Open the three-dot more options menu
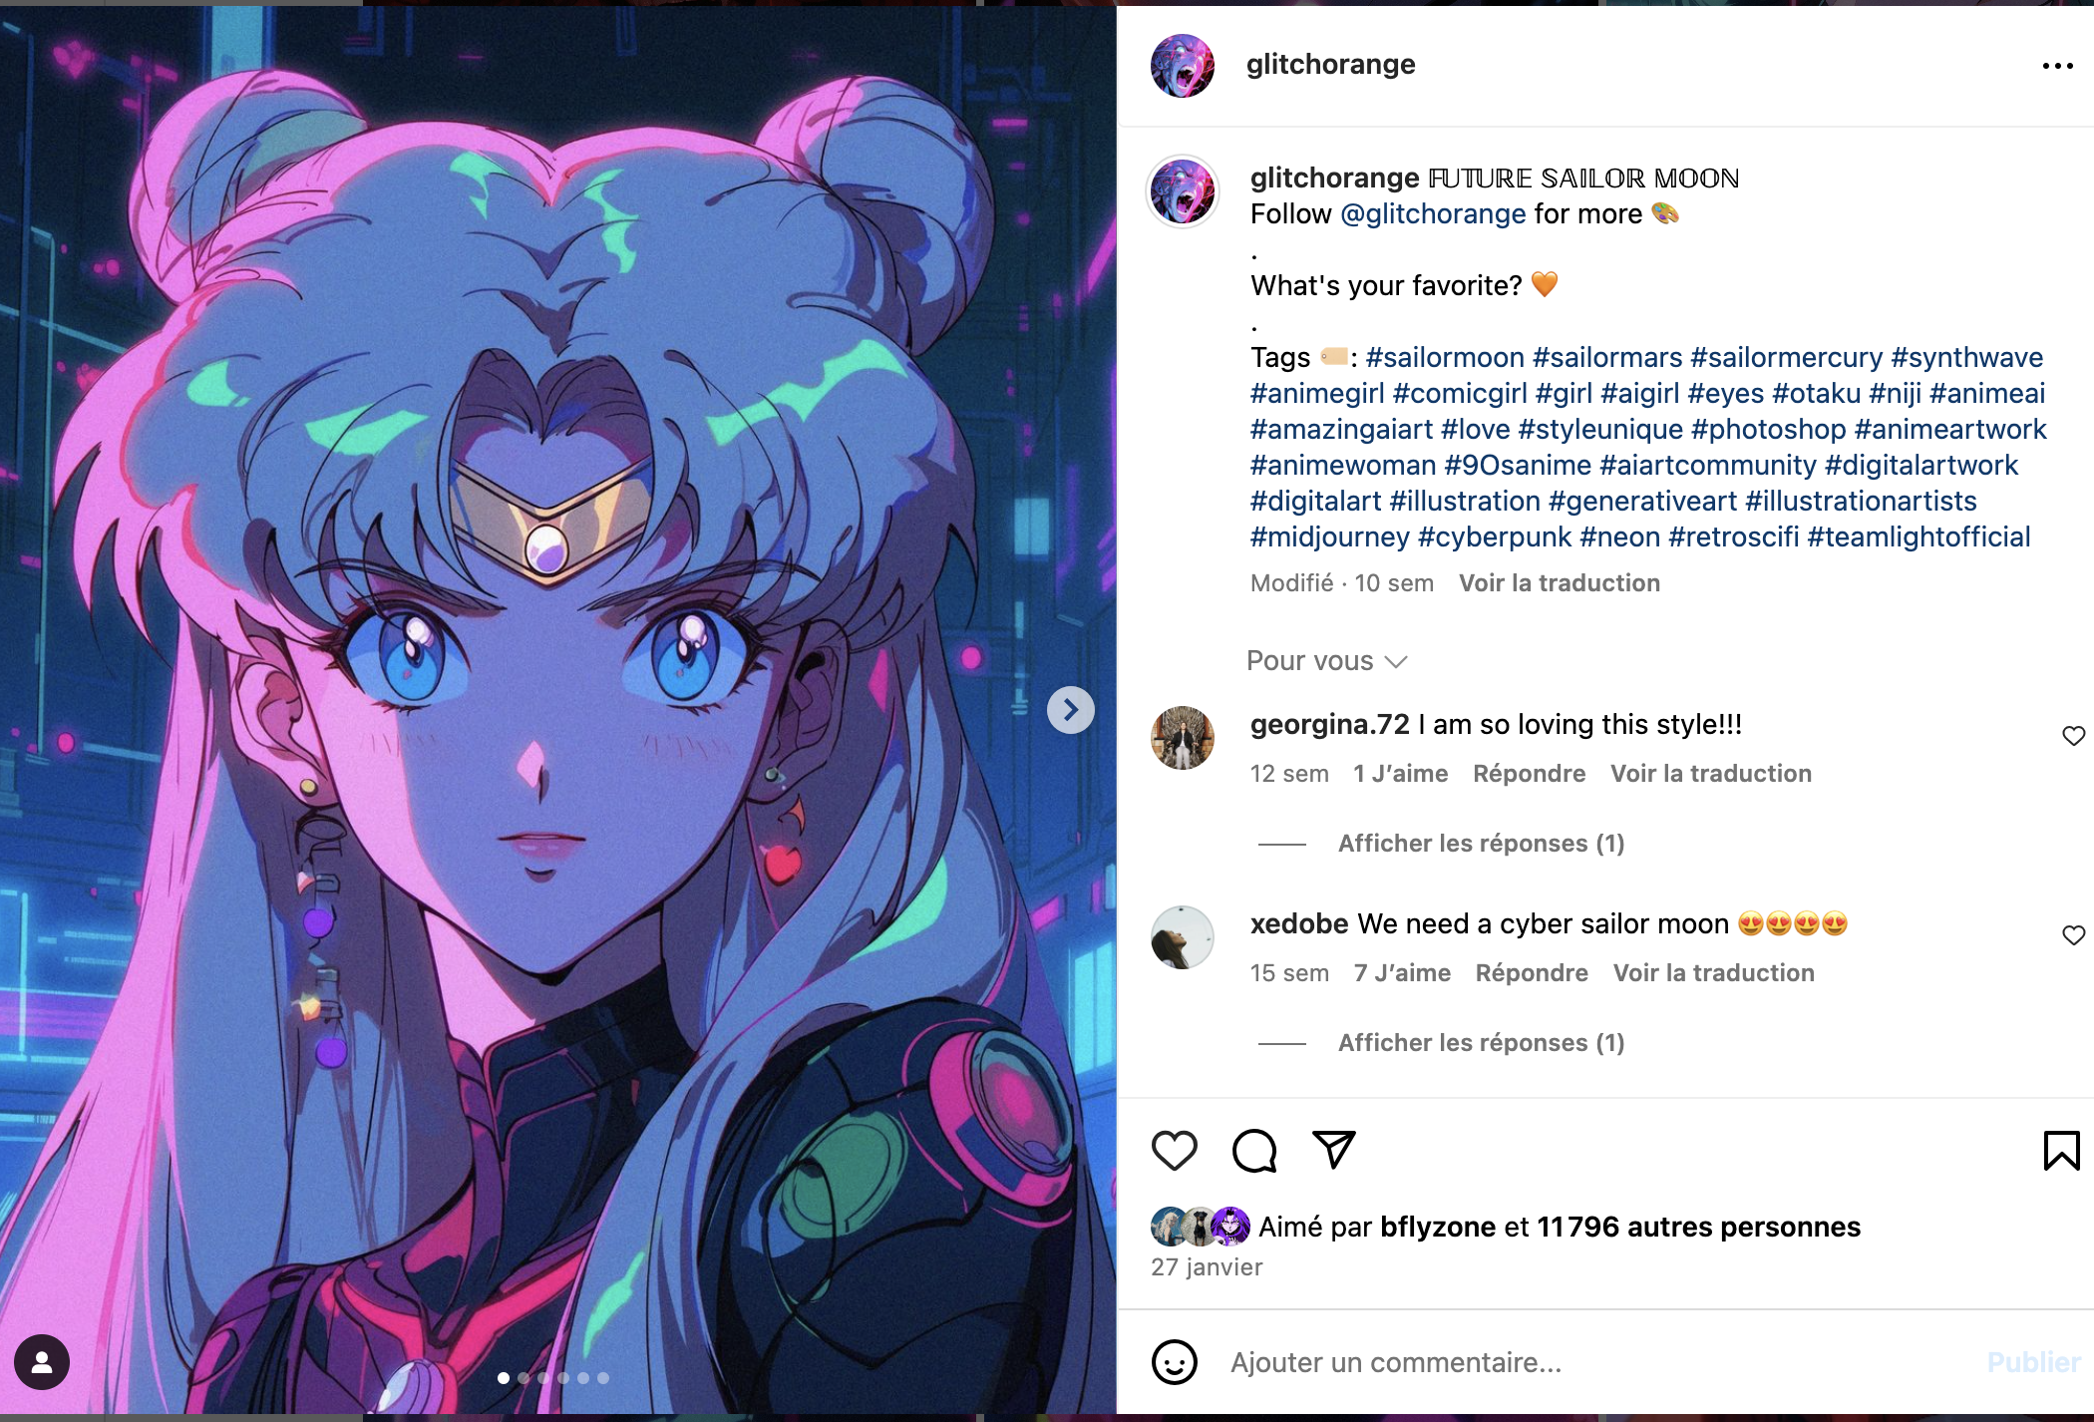This screenshot has width=2094, height=1422. tap(2058, 66)
